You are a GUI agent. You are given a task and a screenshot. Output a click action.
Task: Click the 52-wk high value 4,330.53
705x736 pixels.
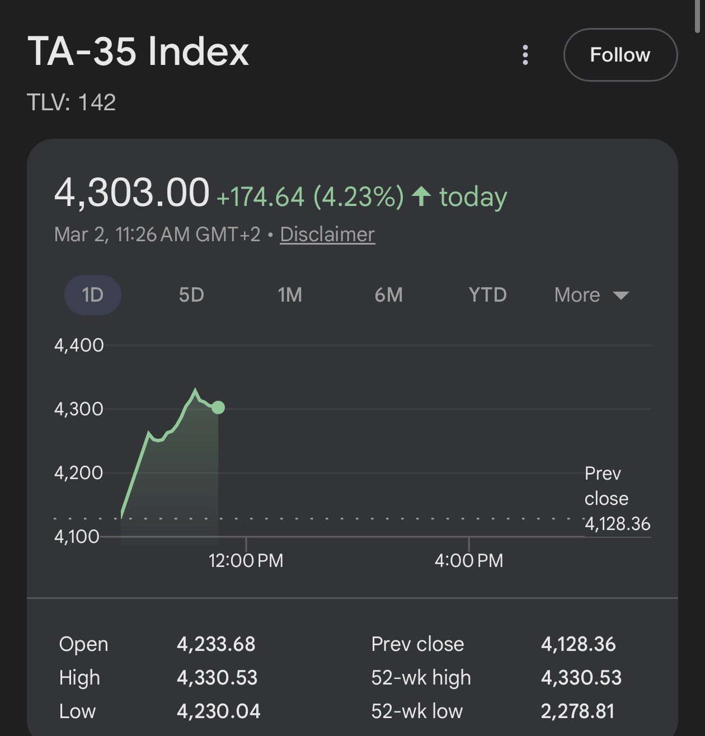point(581,678)
